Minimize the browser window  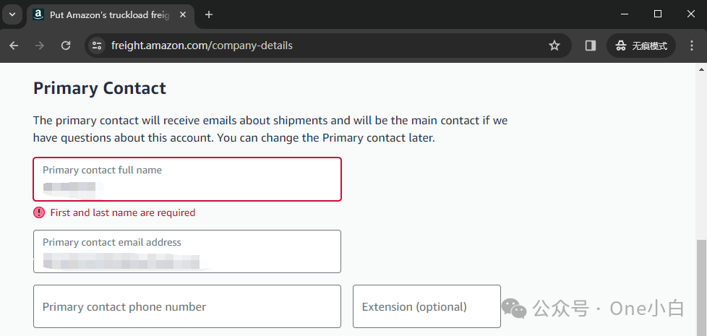click(x=624, y=14)
